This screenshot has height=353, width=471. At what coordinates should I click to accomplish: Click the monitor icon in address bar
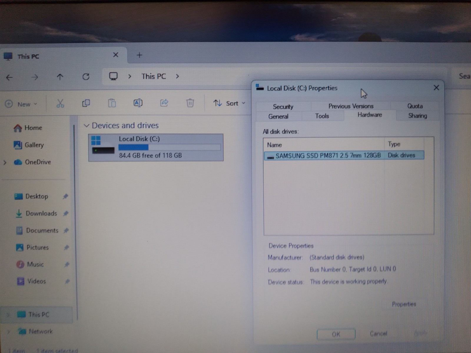click(113, 76)
